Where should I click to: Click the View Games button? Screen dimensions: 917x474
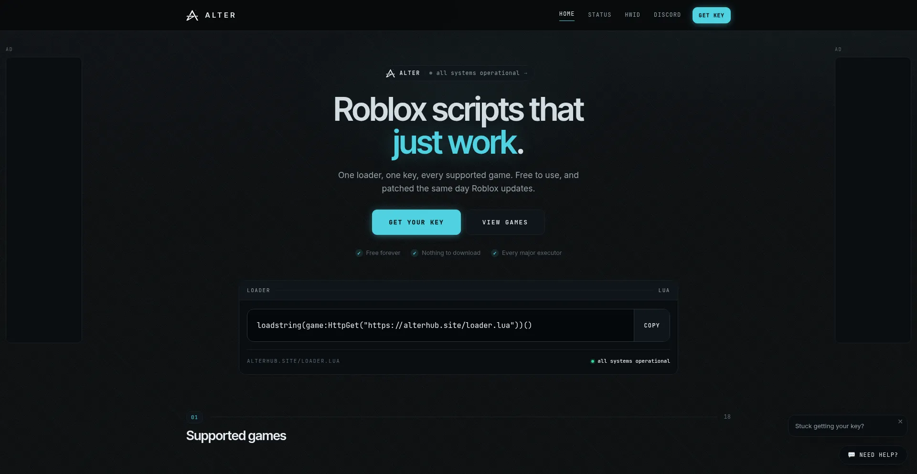tap(505, 222)
